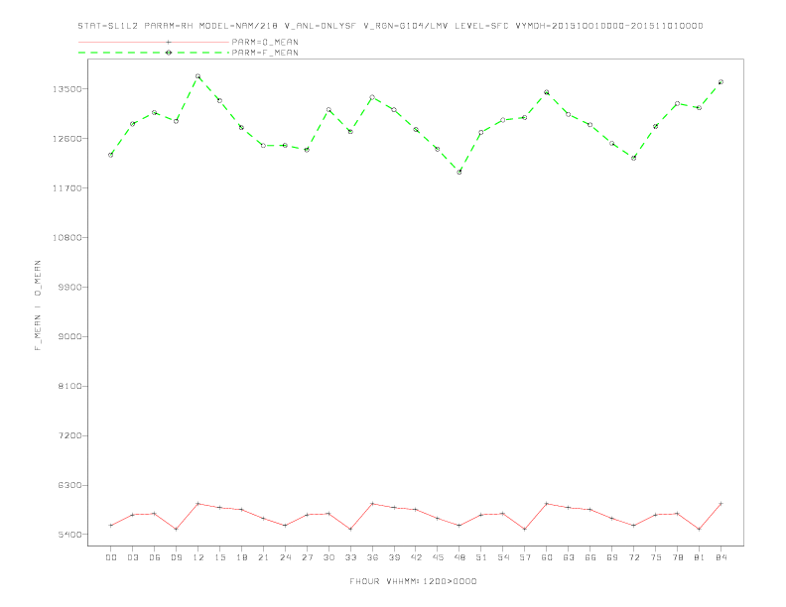Click the x-axis label 63
This screenshot has width=786, height=607.
pyautogui.click(x=569, y=557)
